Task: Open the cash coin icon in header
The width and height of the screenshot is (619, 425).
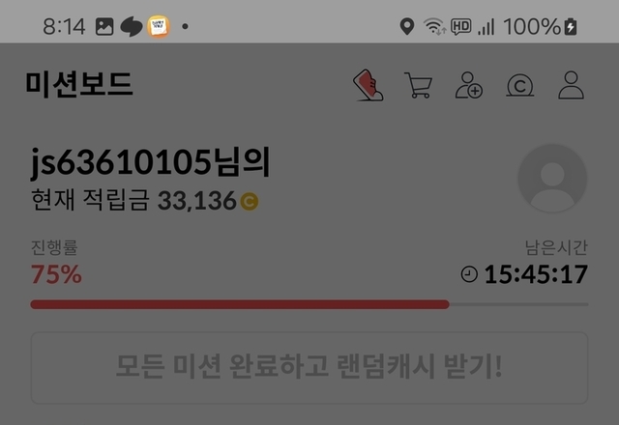Action: tap(520, 86)
